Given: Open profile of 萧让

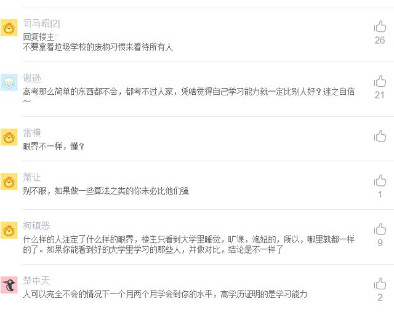Looking at the screenshot, I should point(32,177).
